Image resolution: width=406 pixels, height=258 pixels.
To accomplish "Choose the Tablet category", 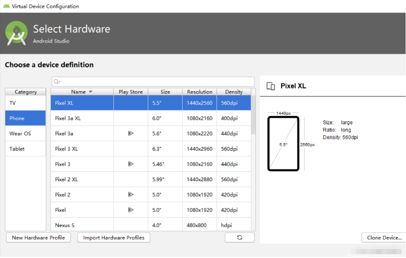I will [25, 149].
